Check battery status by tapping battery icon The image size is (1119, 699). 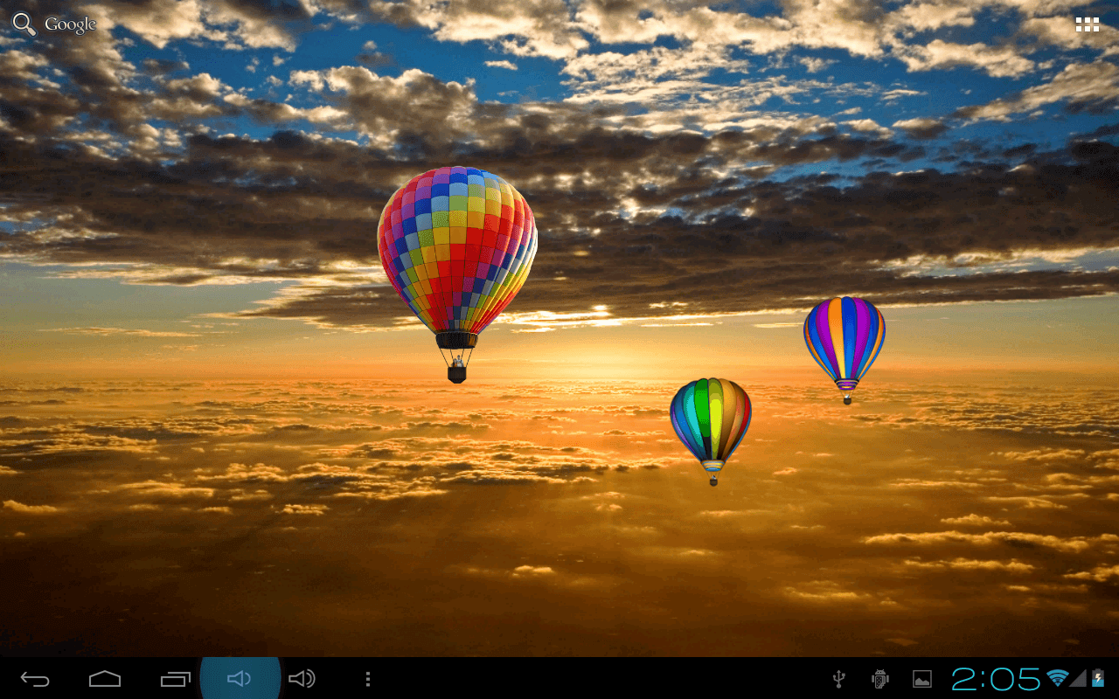tap(1099, 677)
